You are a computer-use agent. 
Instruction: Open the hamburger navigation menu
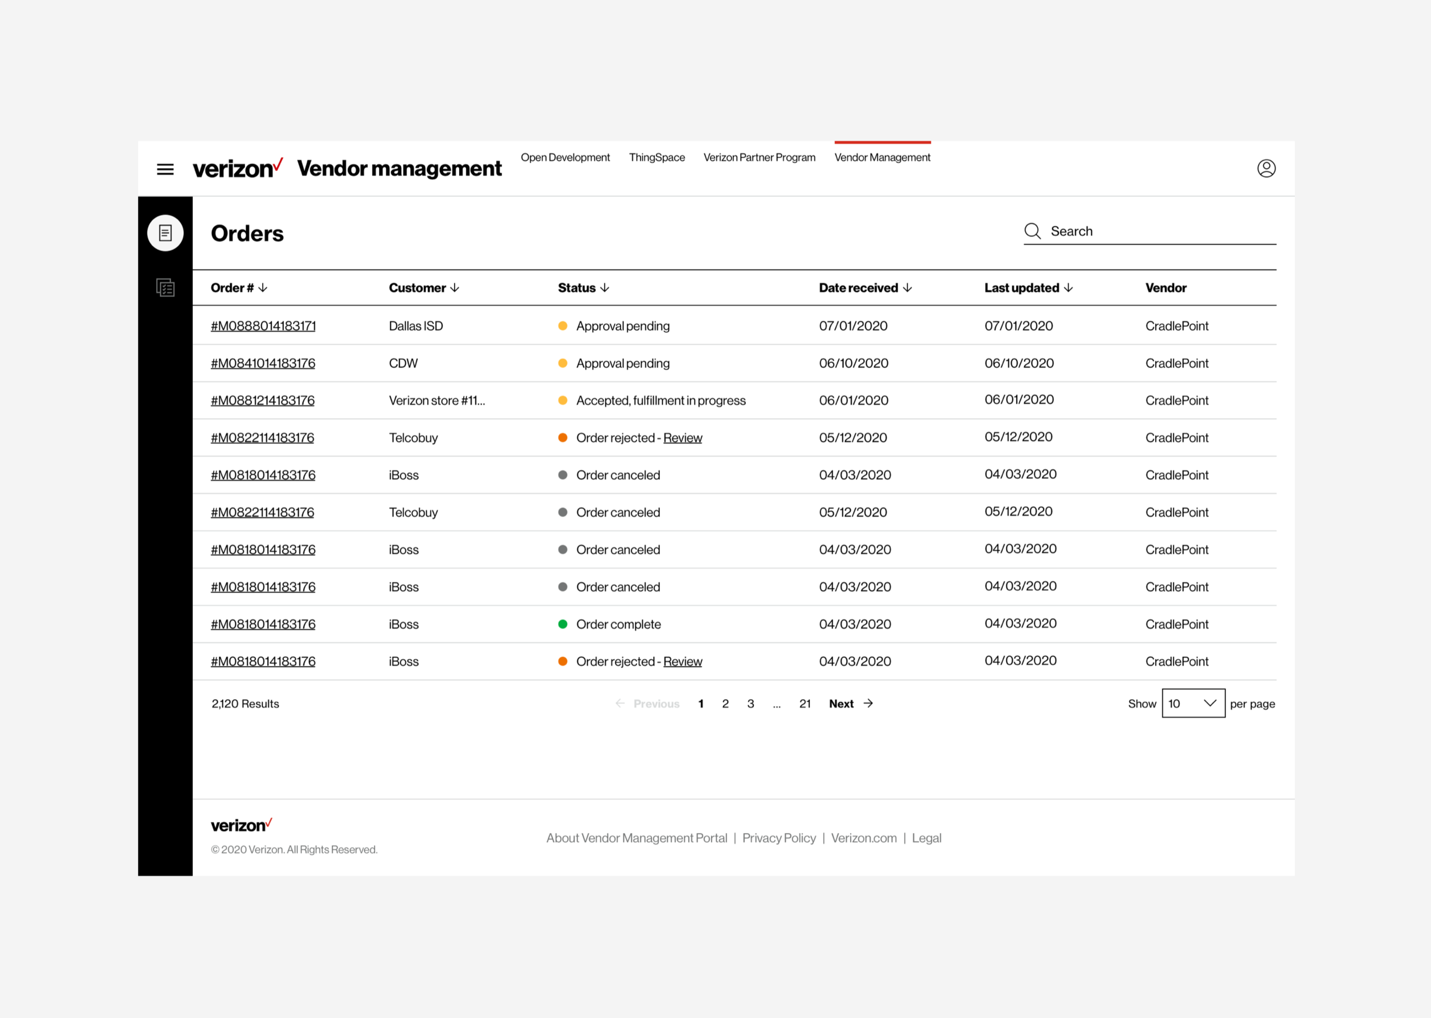165,169
